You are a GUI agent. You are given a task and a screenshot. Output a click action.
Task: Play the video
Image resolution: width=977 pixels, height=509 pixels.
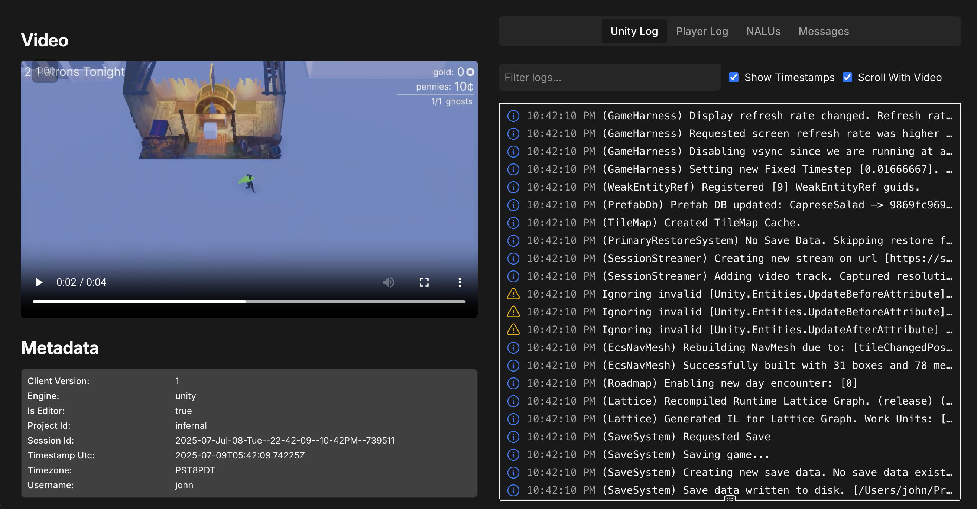point(38,282)
